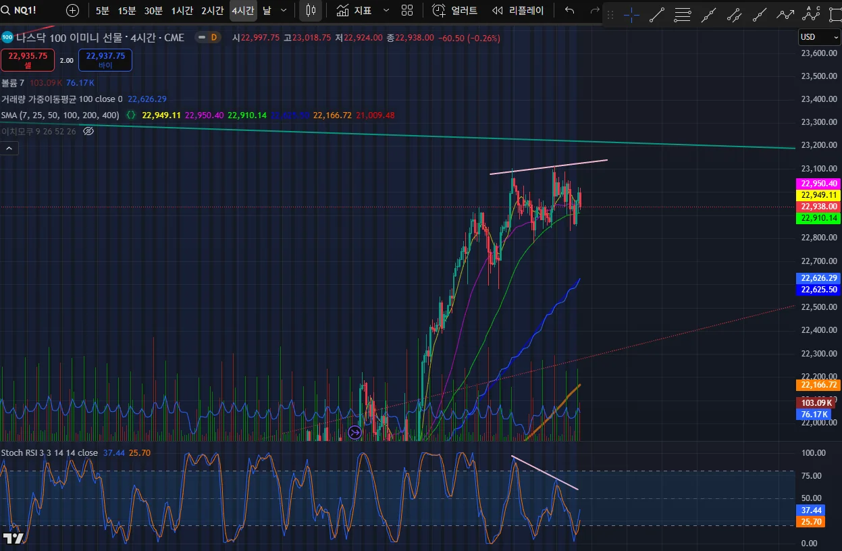Expand the dropdown arrow beside 지표
The height and width of the screenshot is (551, 842).
pyautogui.click(x=386, y=10)
